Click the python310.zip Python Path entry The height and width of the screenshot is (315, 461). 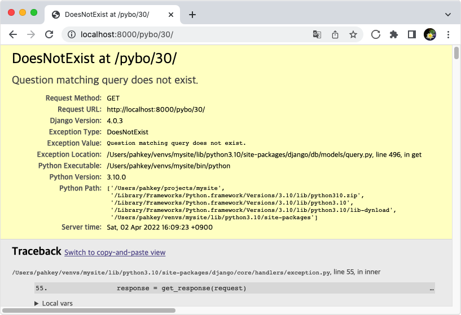pyautogui.click(x=237, y=196)
